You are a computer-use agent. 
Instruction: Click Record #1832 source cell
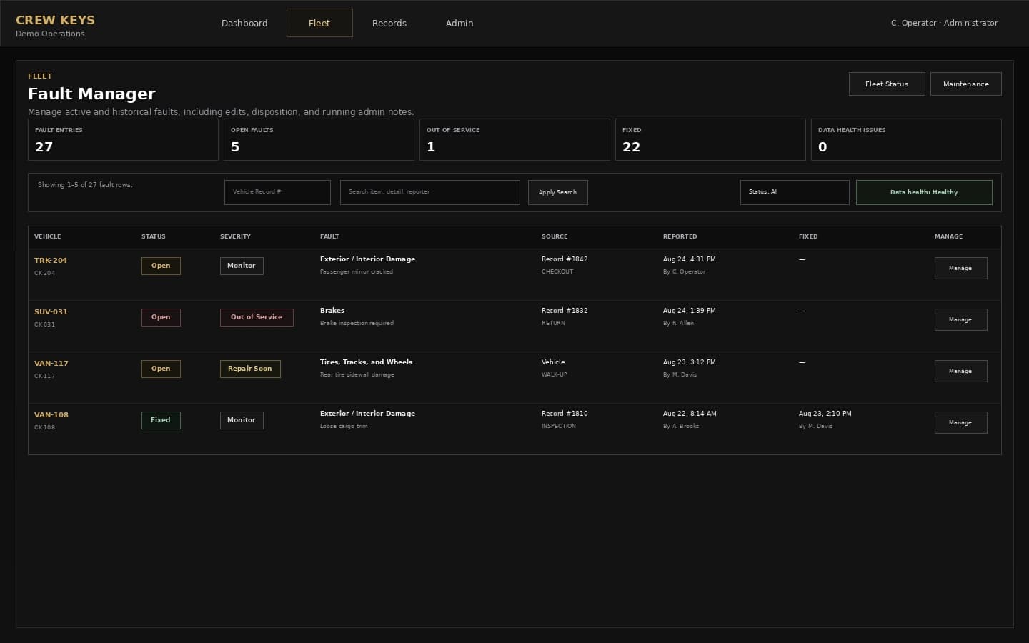point(565,311)
